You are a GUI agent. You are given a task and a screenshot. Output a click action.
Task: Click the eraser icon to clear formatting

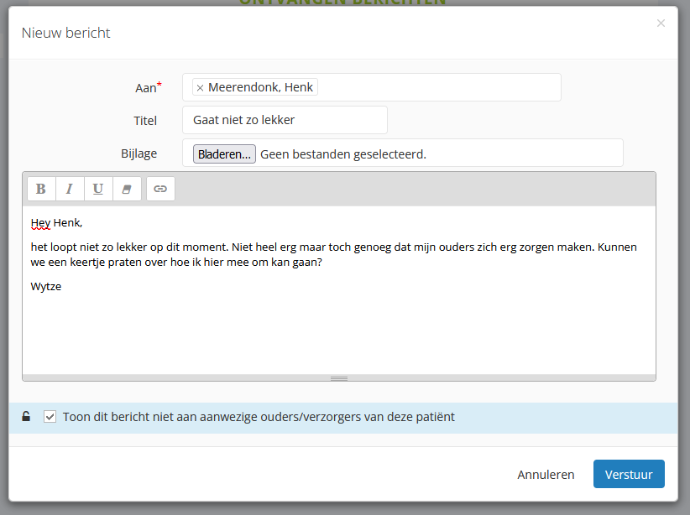pos(127,189)
